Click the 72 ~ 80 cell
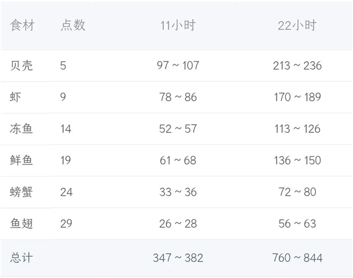Screen dimensions: 353x278 tap(297, 192)
